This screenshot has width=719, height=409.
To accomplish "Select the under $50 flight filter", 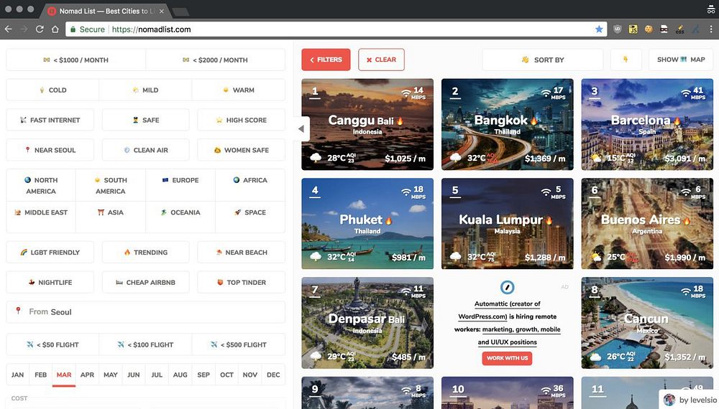I will (x=52, y=344).
